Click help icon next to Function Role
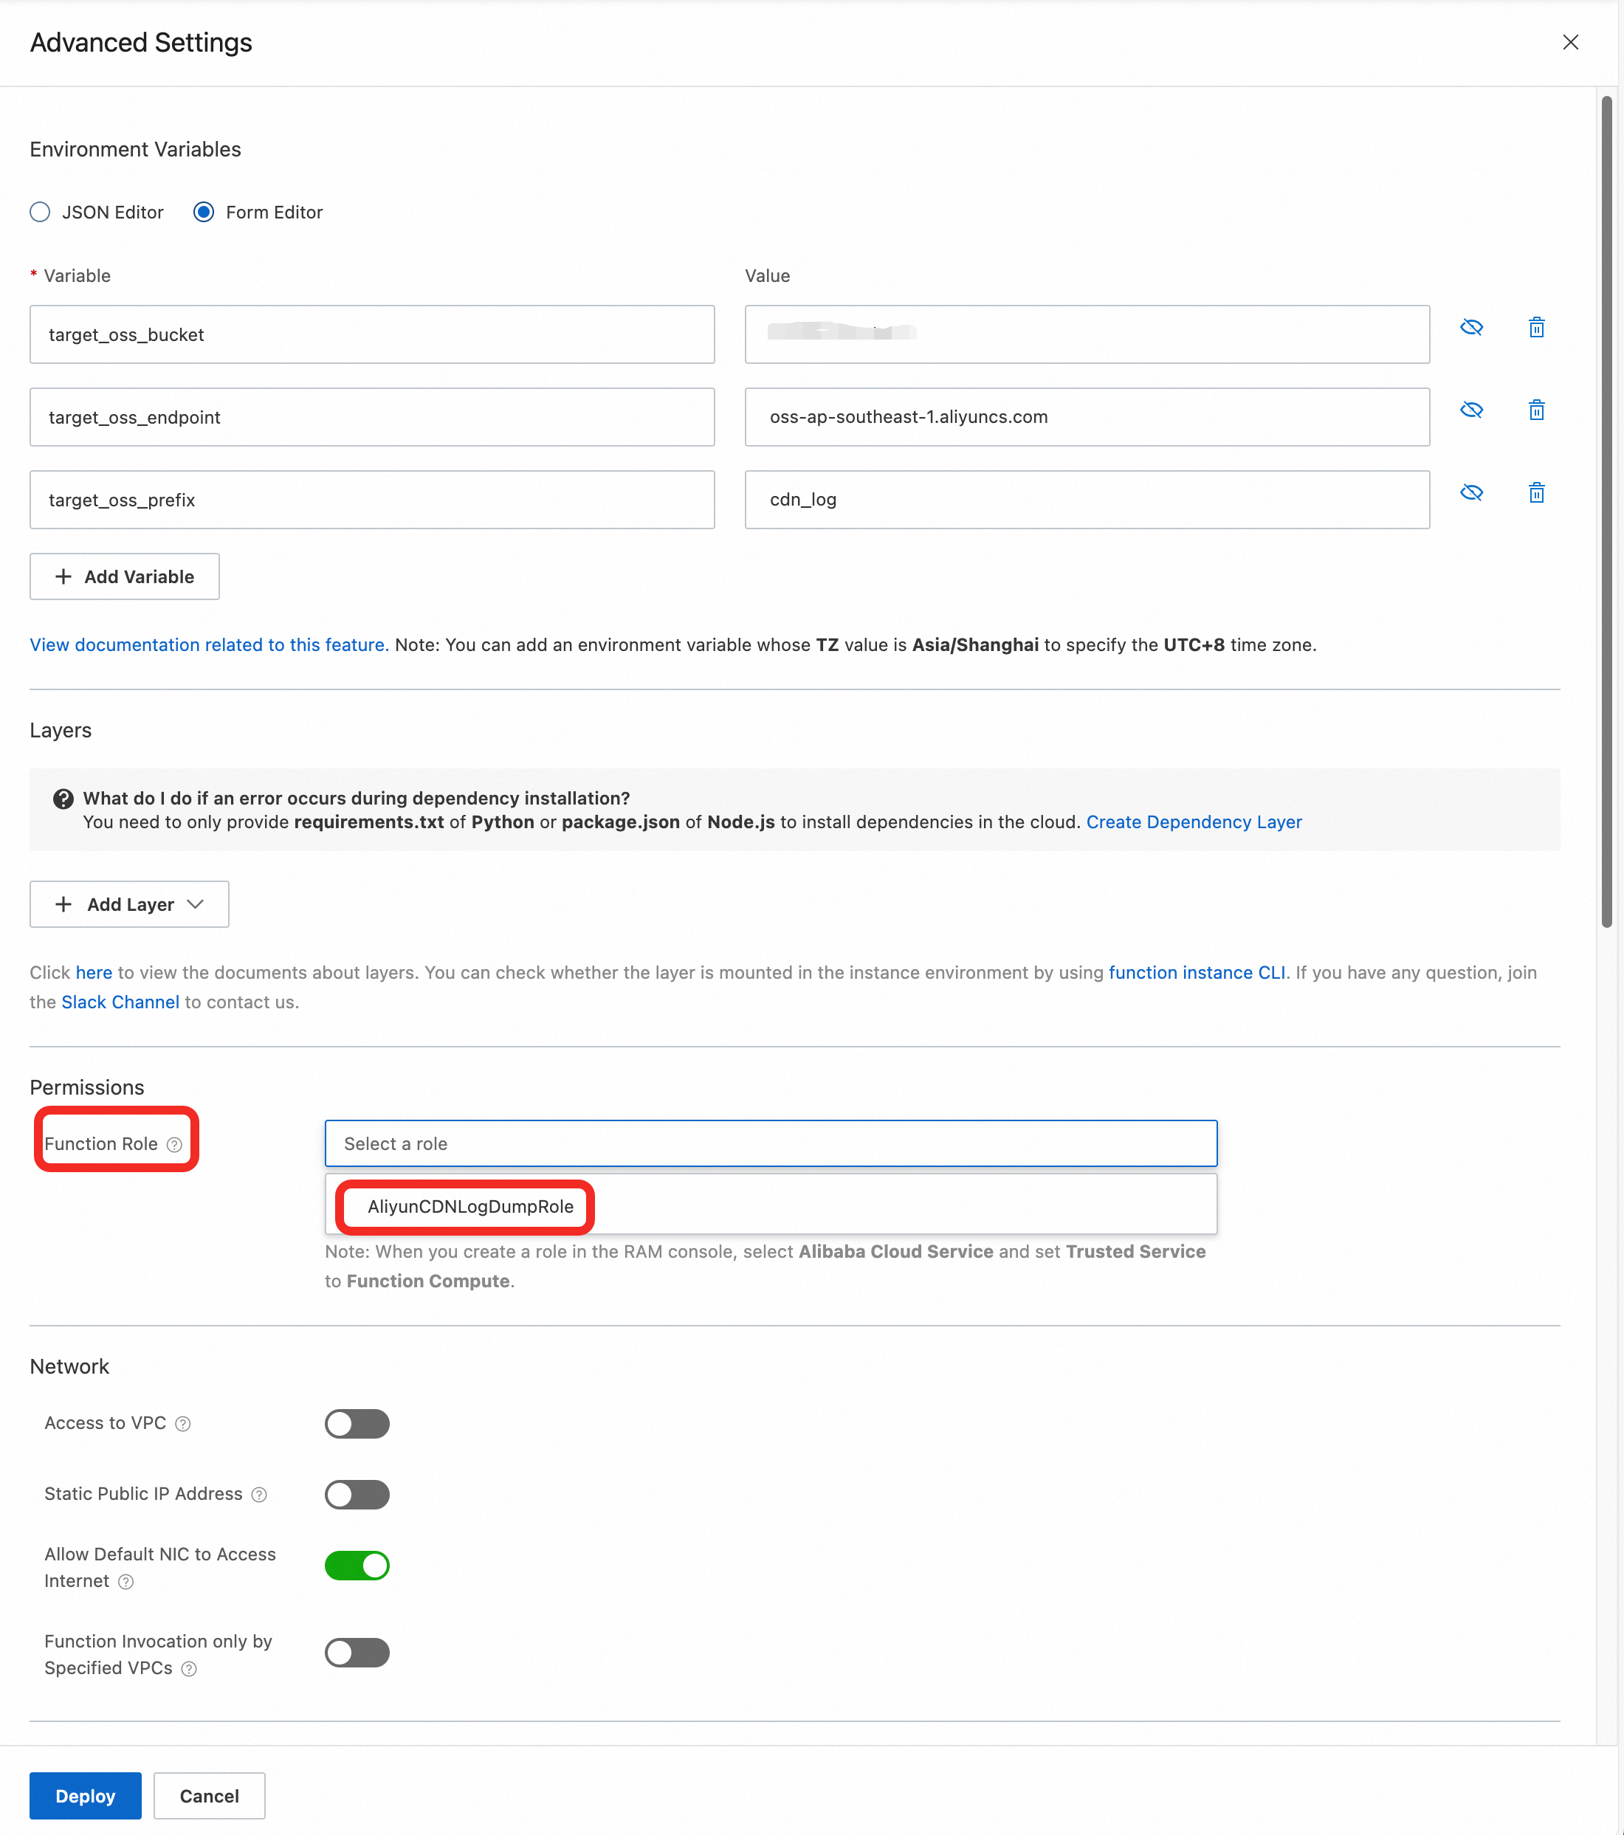The height and width of the screenshot is (1835, 1624). point(175,1145)
